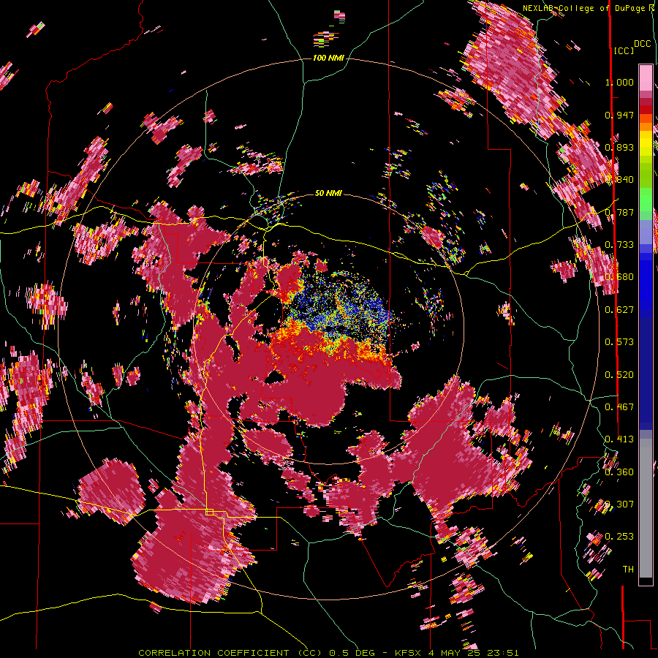Click the "DCC" label above the color scale
This screenshot has width=658, height=658.
(x=642, y=44)
